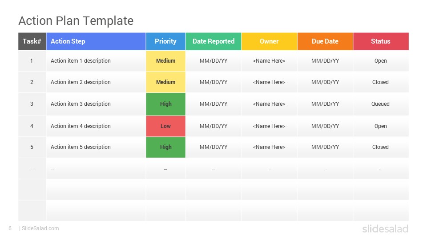Click the Due Date cell in row 2

click(x=325, y=82)
